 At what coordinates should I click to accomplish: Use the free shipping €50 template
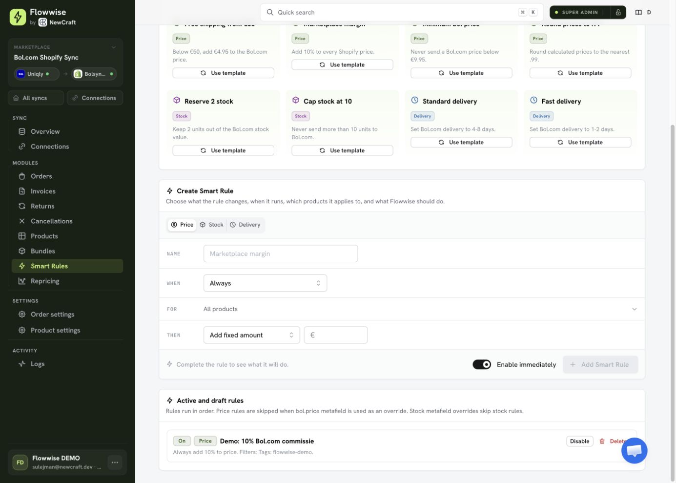pos(223,73)
